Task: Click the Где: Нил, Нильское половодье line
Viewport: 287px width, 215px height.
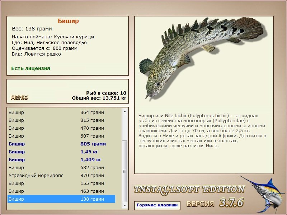Action: tap(49, 43)
